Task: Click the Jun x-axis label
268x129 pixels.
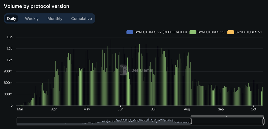Action: [x=120, y=109]
